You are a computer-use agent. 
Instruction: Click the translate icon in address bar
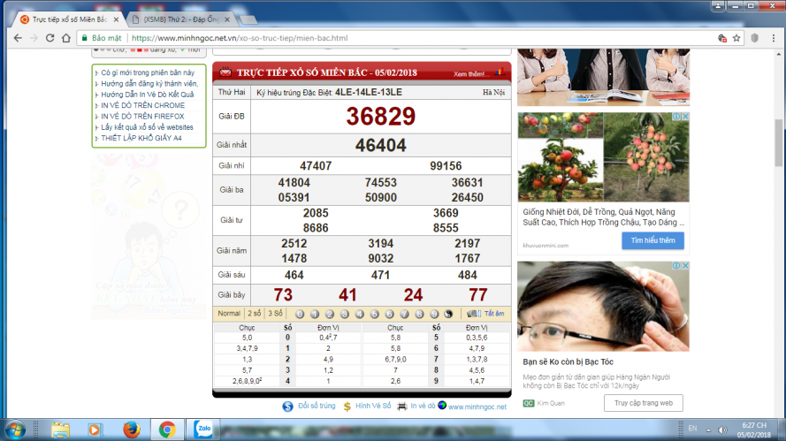pos(722,38)
